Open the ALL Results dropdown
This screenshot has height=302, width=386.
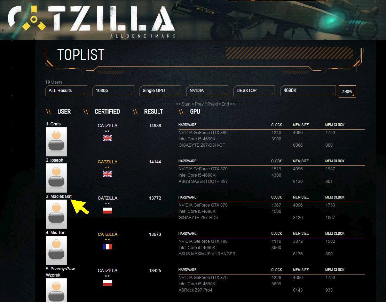66,91
